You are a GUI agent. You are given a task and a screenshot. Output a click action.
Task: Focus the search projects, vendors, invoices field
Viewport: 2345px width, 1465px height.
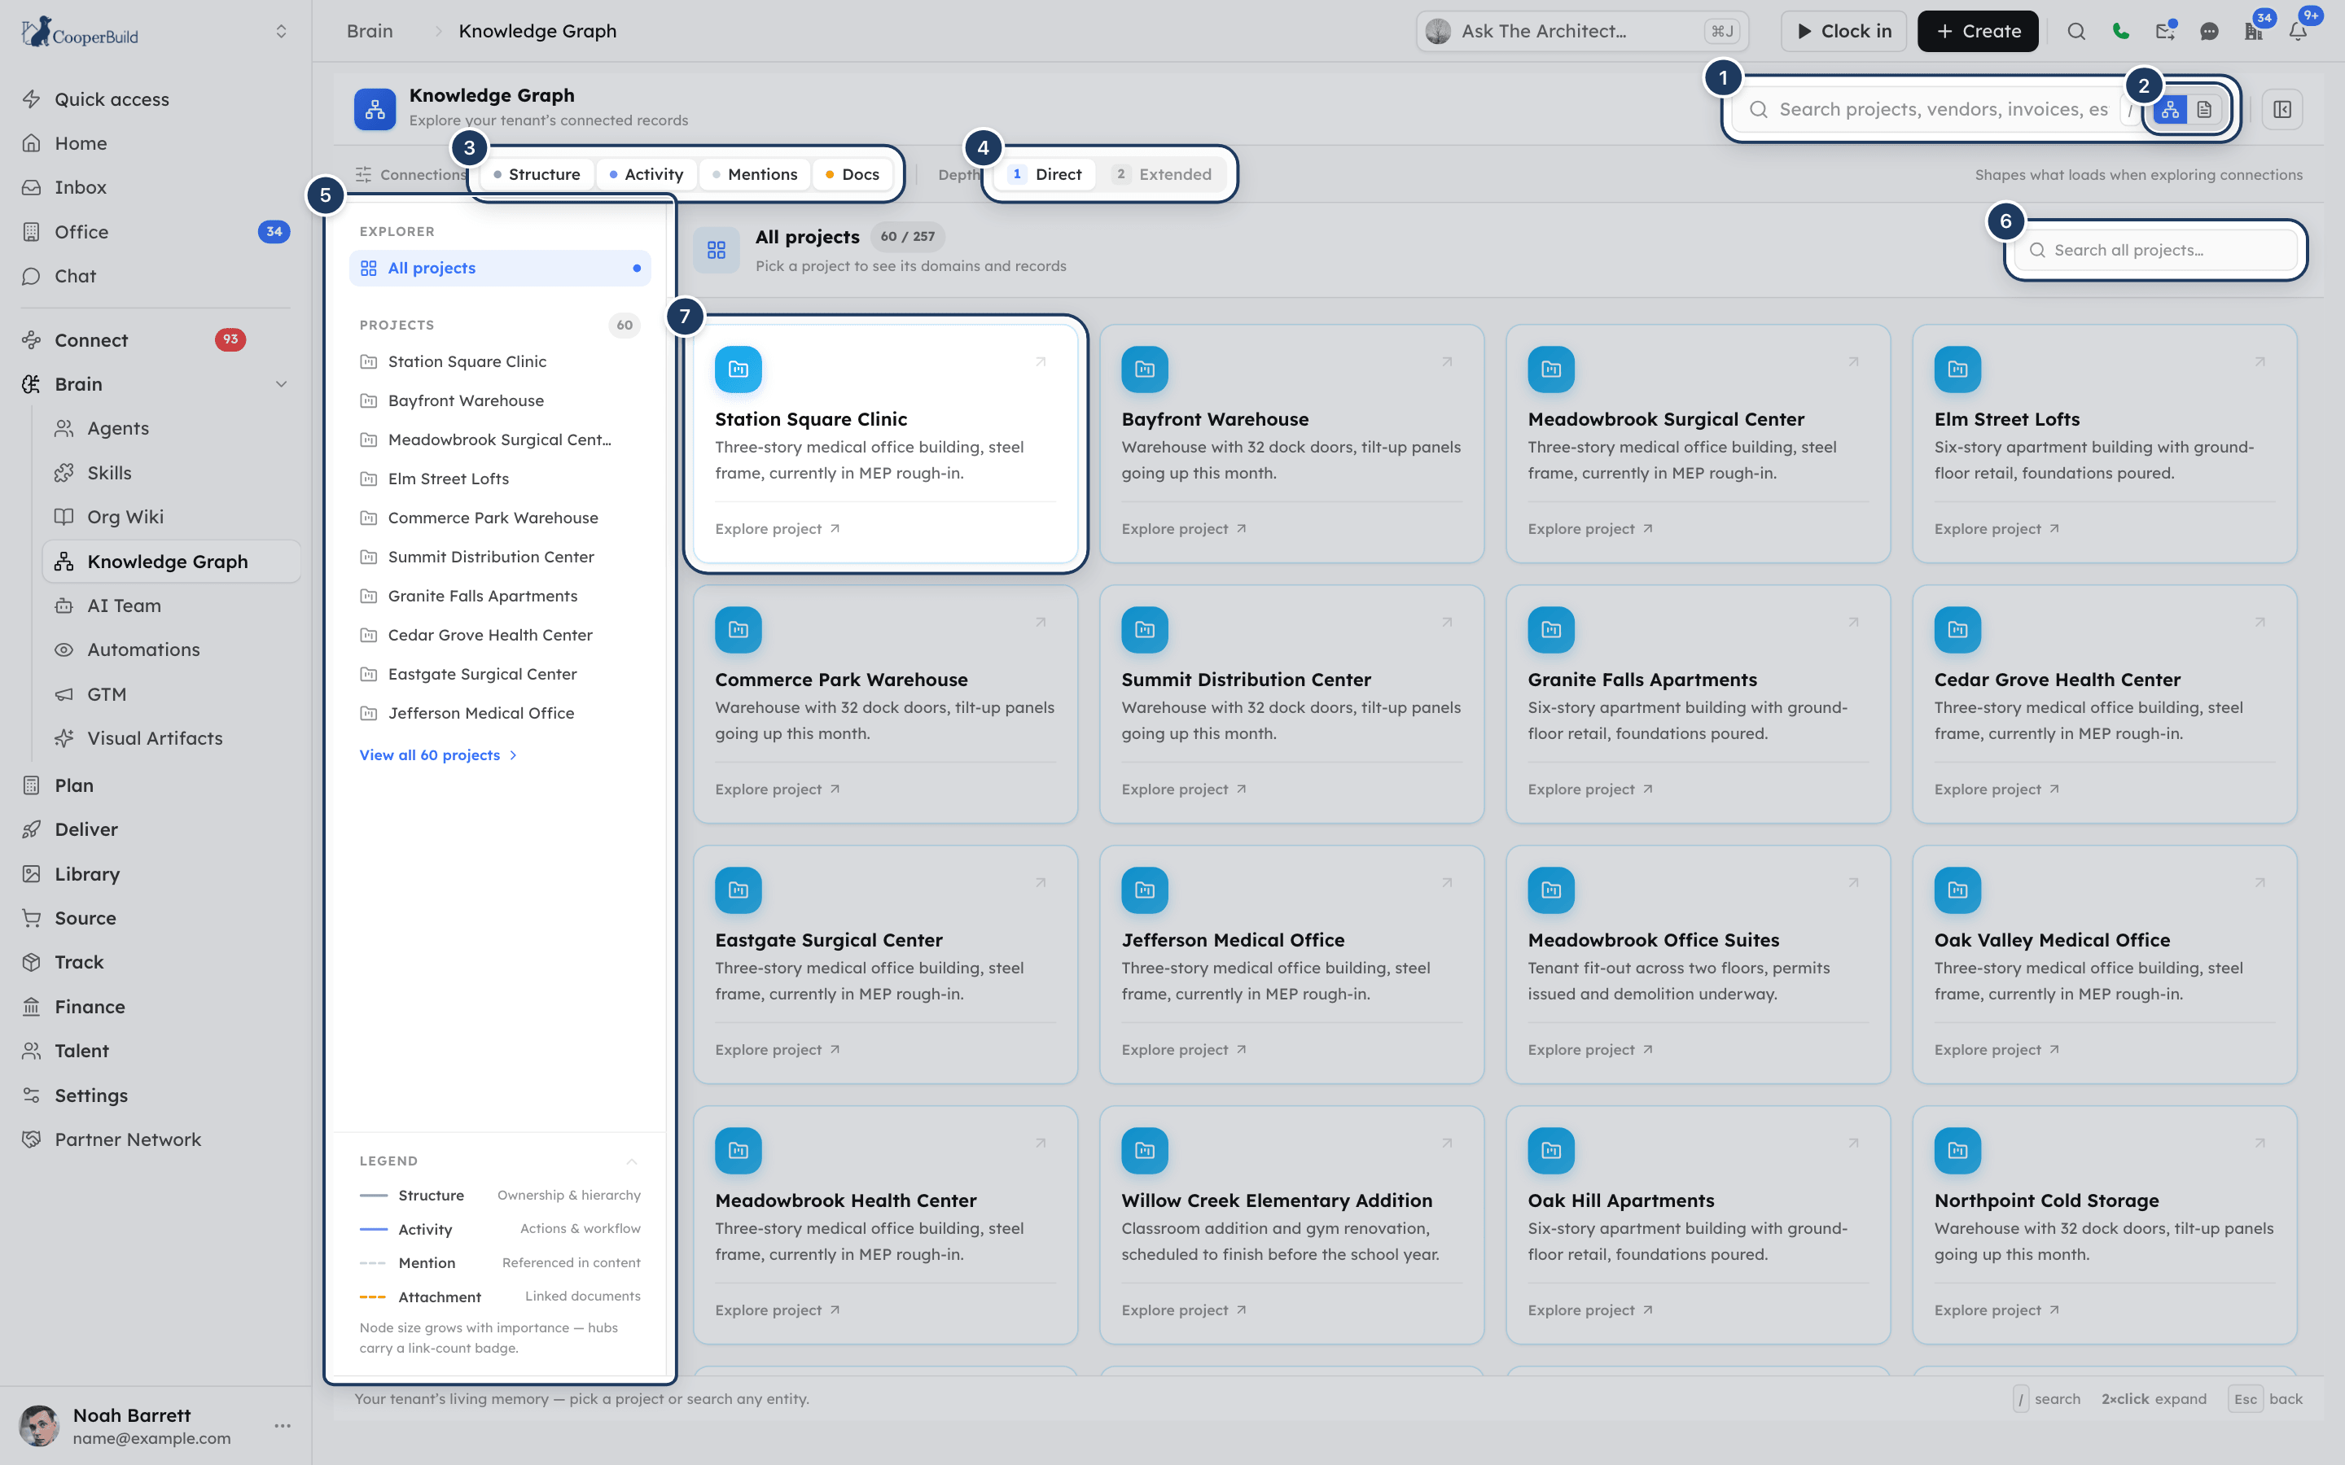(1943, 110)
